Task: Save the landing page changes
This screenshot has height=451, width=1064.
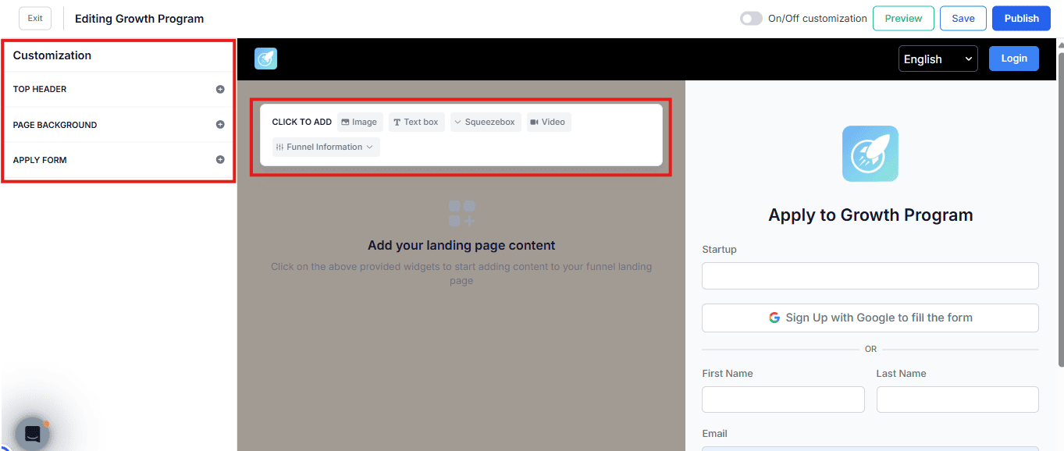Action: click(x=963, y=18)
